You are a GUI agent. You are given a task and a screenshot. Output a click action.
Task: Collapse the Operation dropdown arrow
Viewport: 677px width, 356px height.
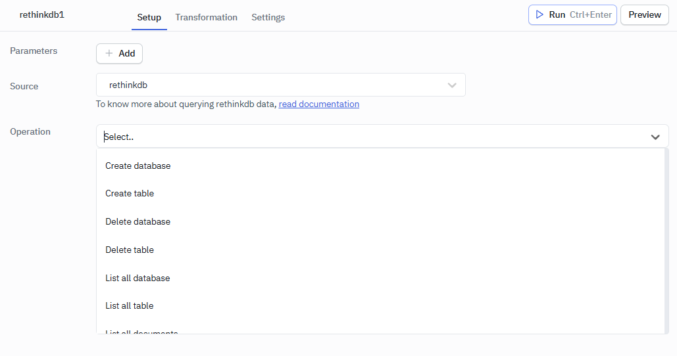tap(655, 137)
